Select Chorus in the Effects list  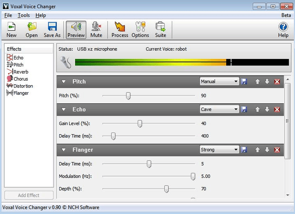17,79
